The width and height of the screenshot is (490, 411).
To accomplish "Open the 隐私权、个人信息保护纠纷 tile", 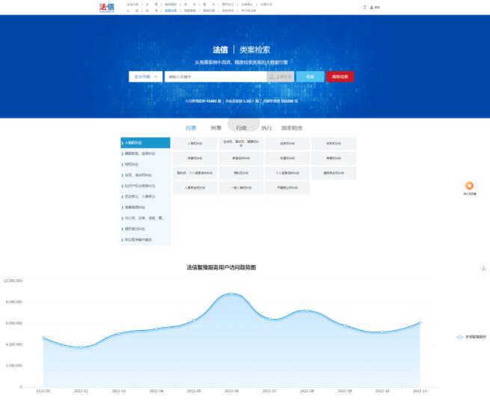I will click(x=195, y=173).
